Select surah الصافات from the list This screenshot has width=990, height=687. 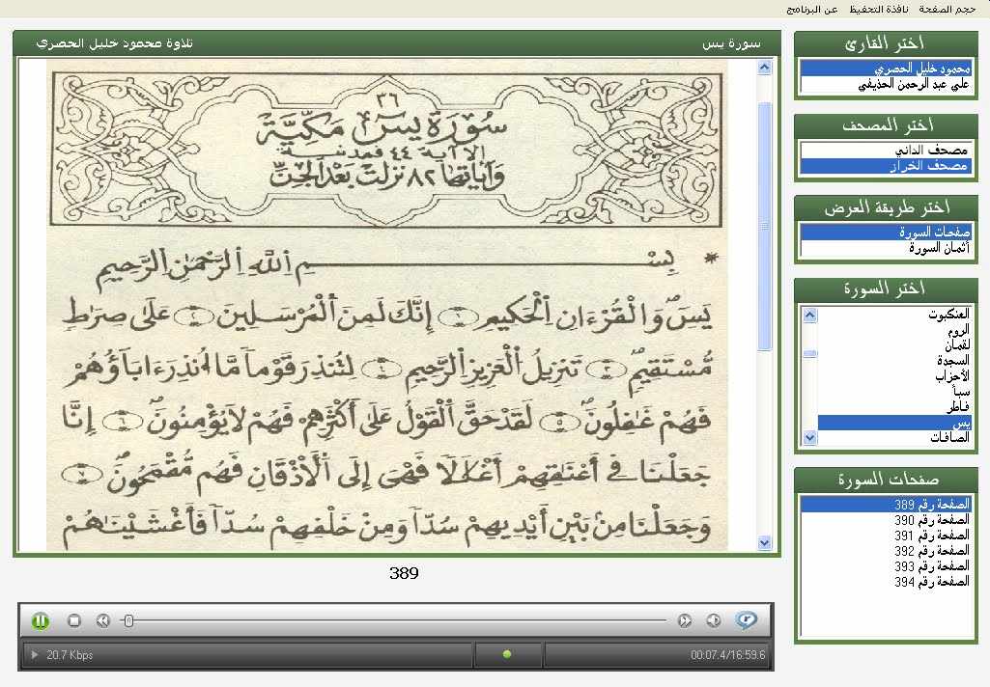tap(894, 437)
